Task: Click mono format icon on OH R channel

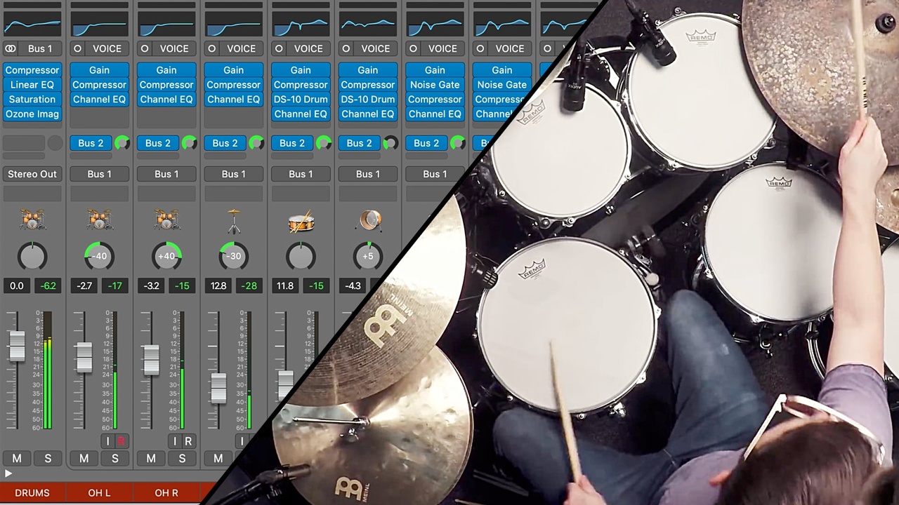Action: click(x=145, y=48)
